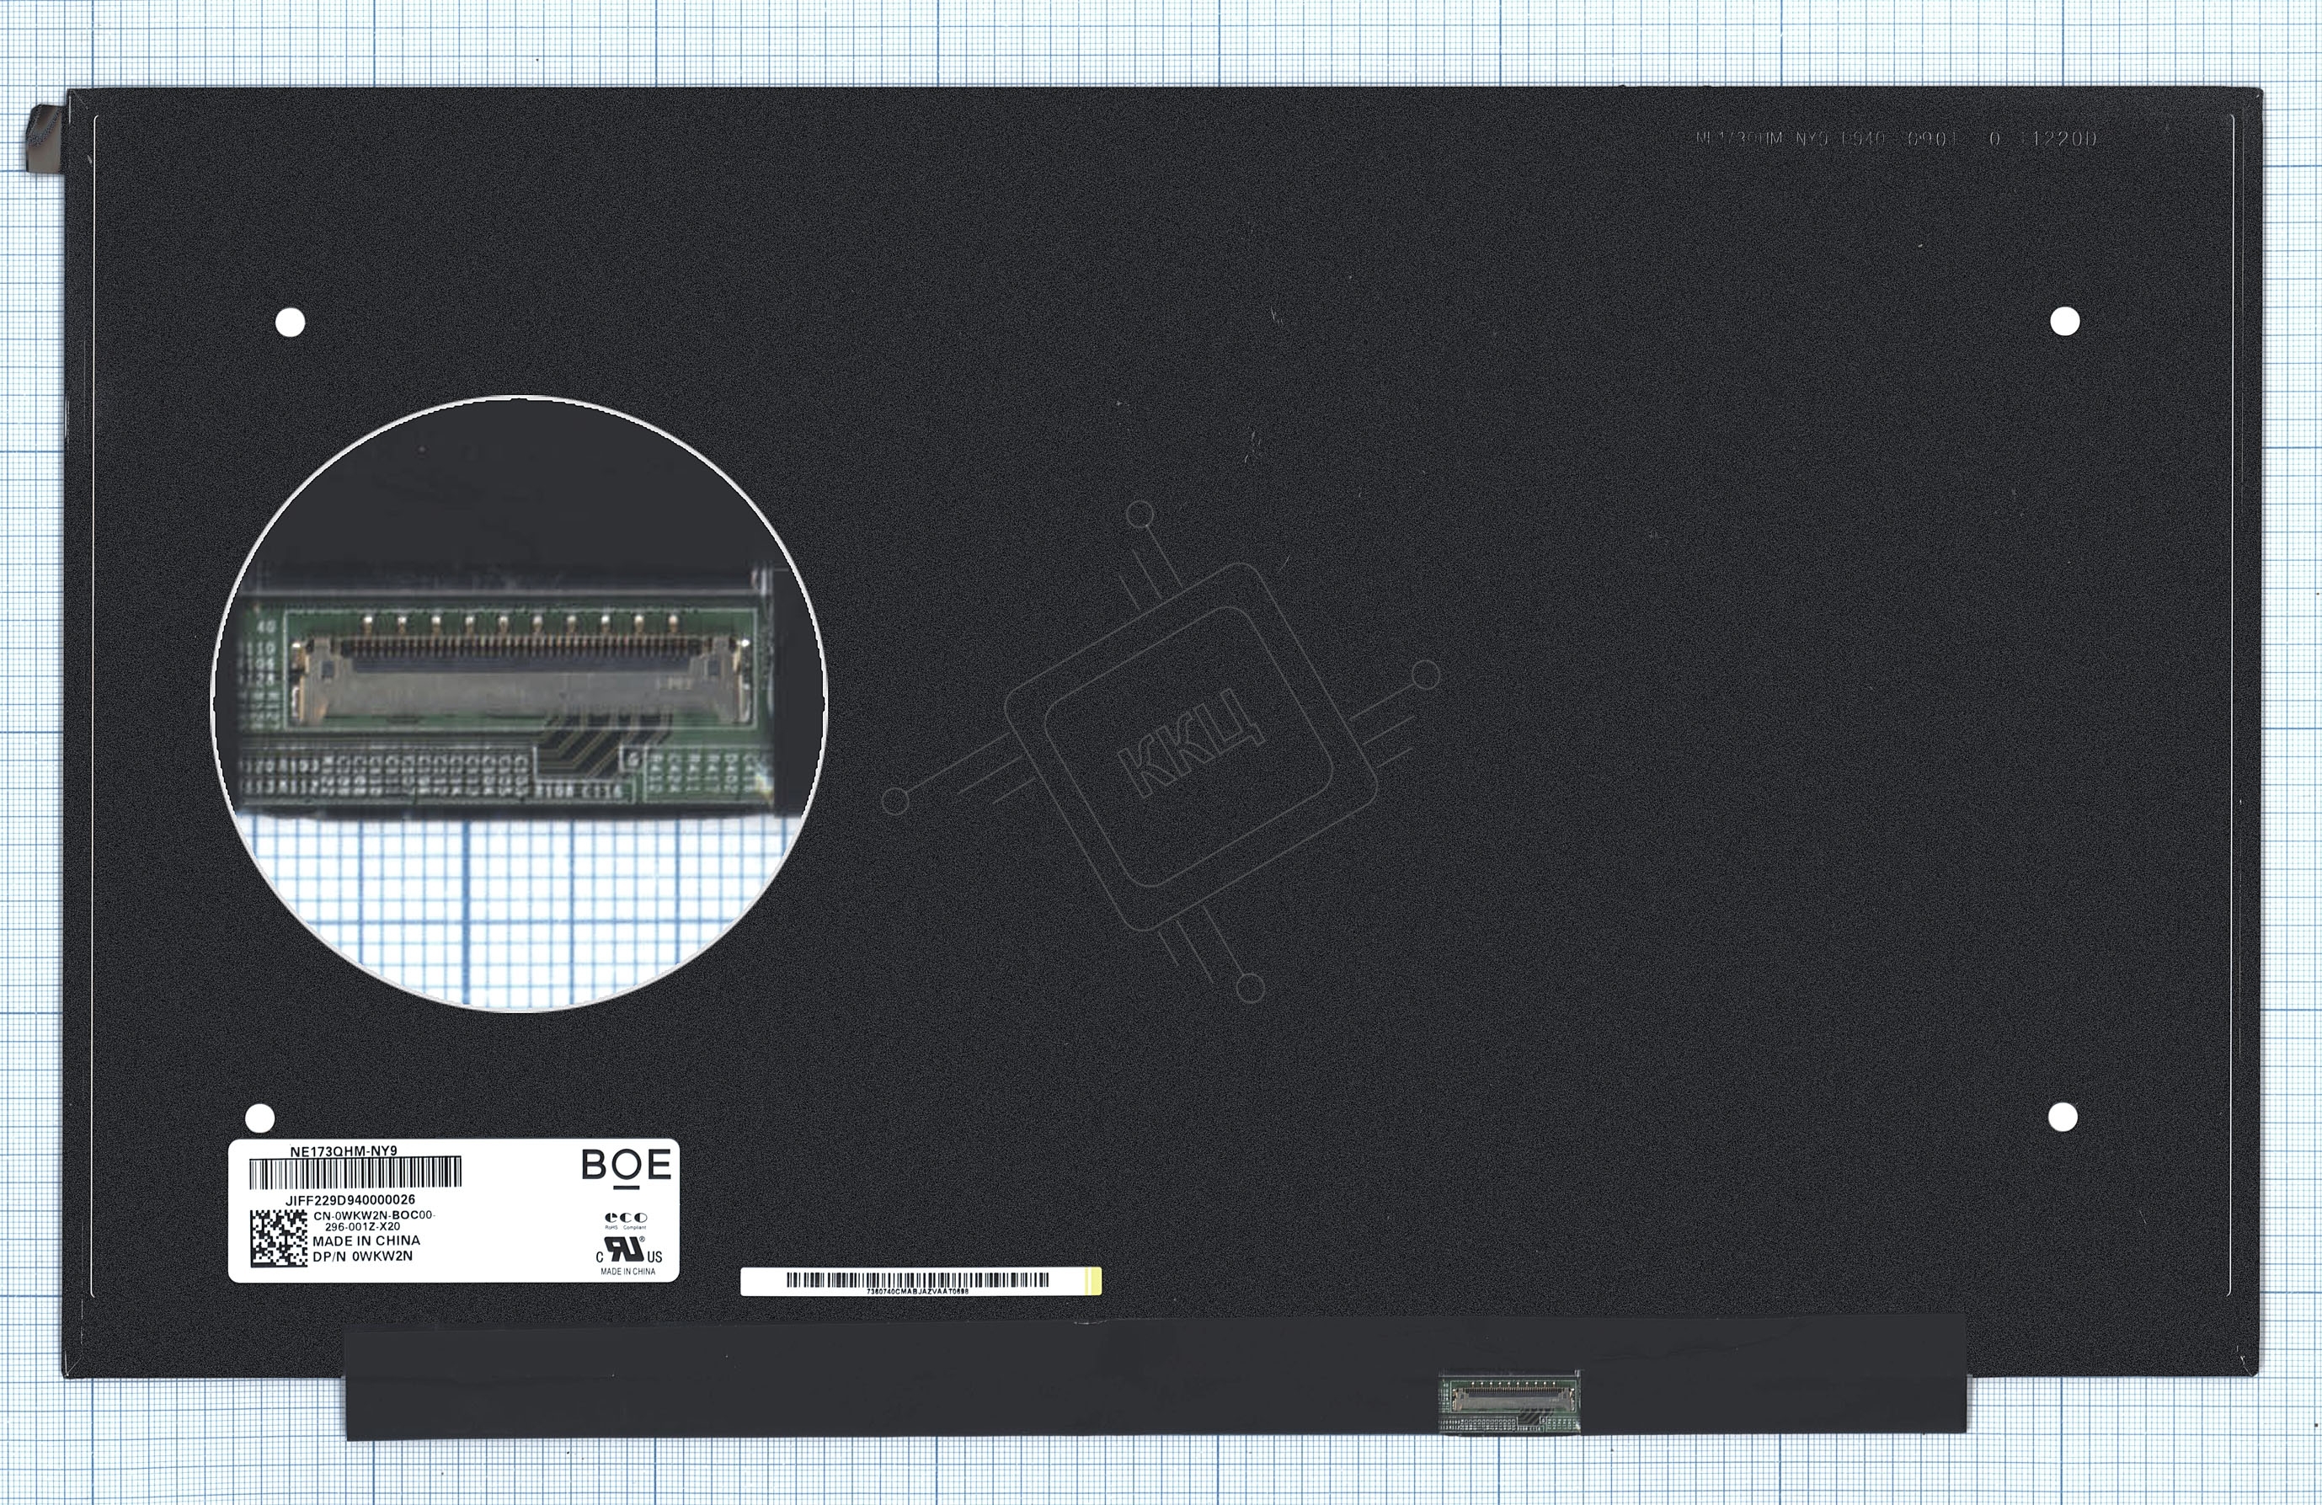The image size is (2322, 1505).
Task: Click the top-right white mounting hole
Action: point(2064,321)
